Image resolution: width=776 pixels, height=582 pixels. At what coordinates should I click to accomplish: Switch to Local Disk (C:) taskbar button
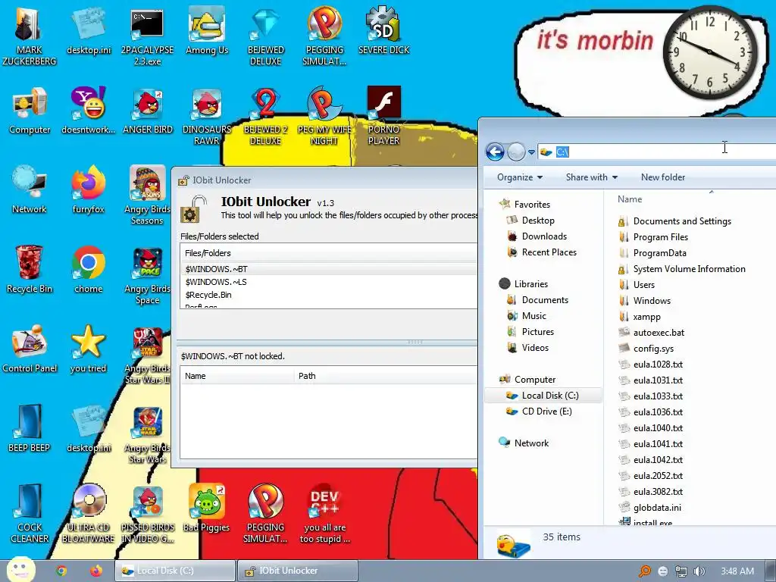175,571
